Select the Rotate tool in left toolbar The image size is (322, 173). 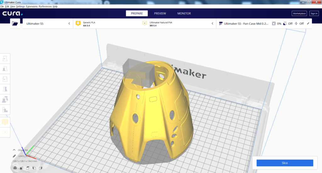(5, 79)
